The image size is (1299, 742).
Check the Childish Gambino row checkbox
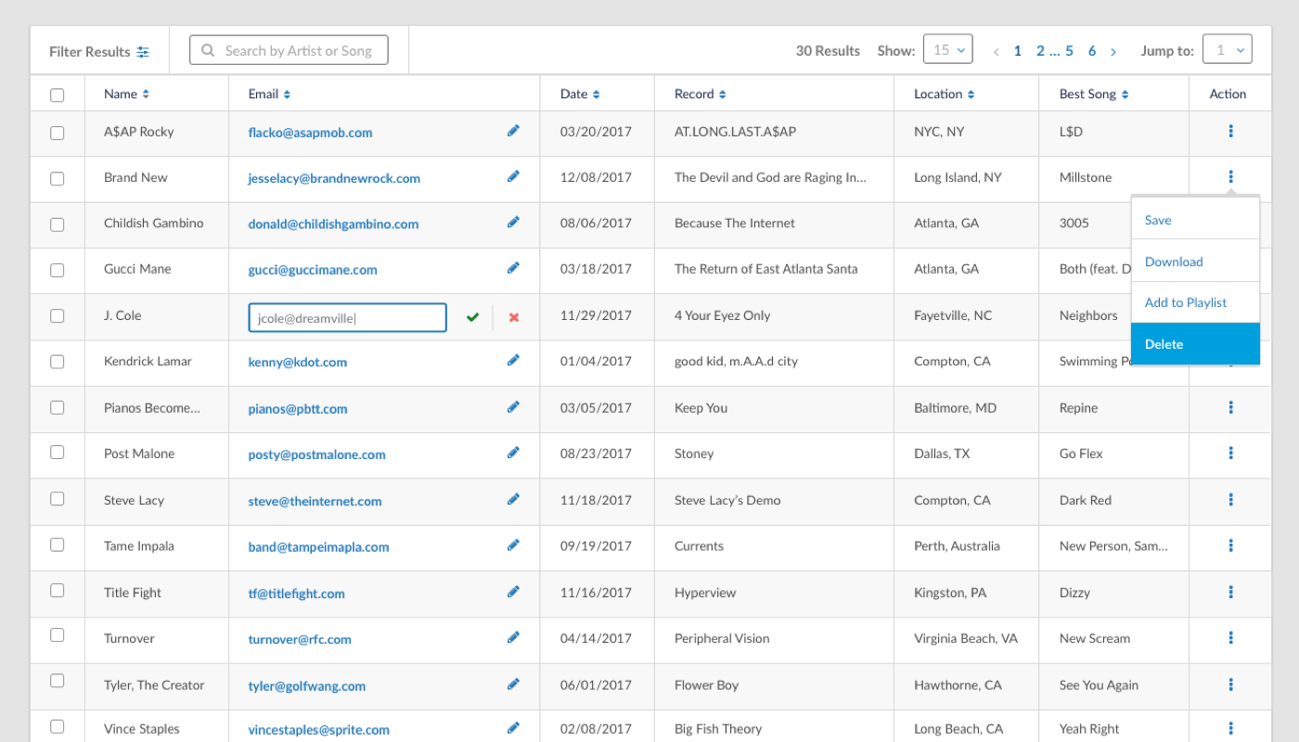[58, 224]
